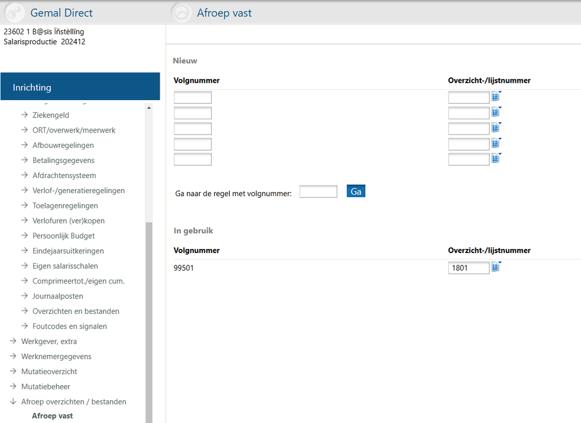Select Journaalposten in the sidebar
The width and height of the screenshot is (581, 423).
(58, 296)
